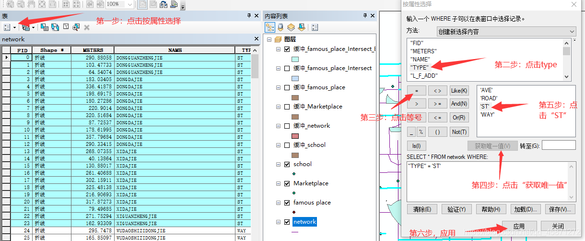585x241 pixels.
Task: Click the toggle draft mode icon
Action: point(143,4)
